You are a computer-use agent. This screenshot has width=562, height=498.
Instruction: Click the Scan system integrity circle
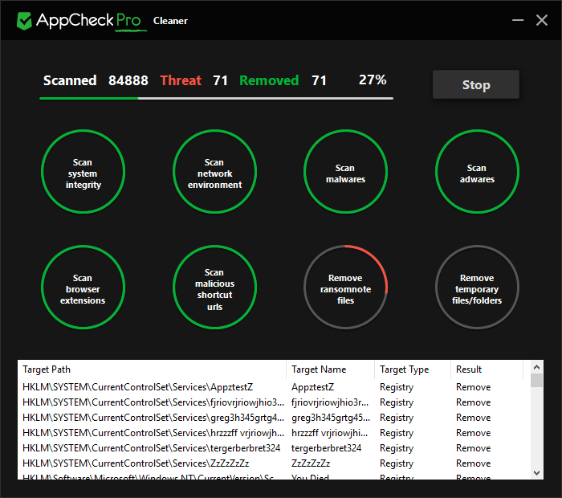pos(83,173)
